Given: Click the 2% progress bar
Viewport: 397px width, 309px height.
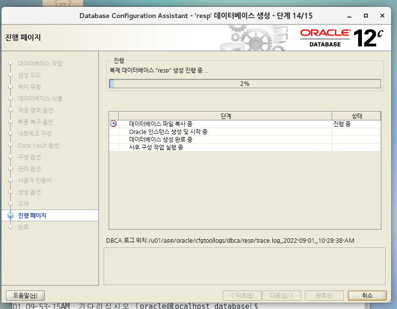Looking at the screenshot, I should (x=245, y=83).
